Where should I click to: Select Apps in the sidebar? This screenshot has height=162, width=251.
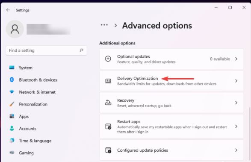46,116
